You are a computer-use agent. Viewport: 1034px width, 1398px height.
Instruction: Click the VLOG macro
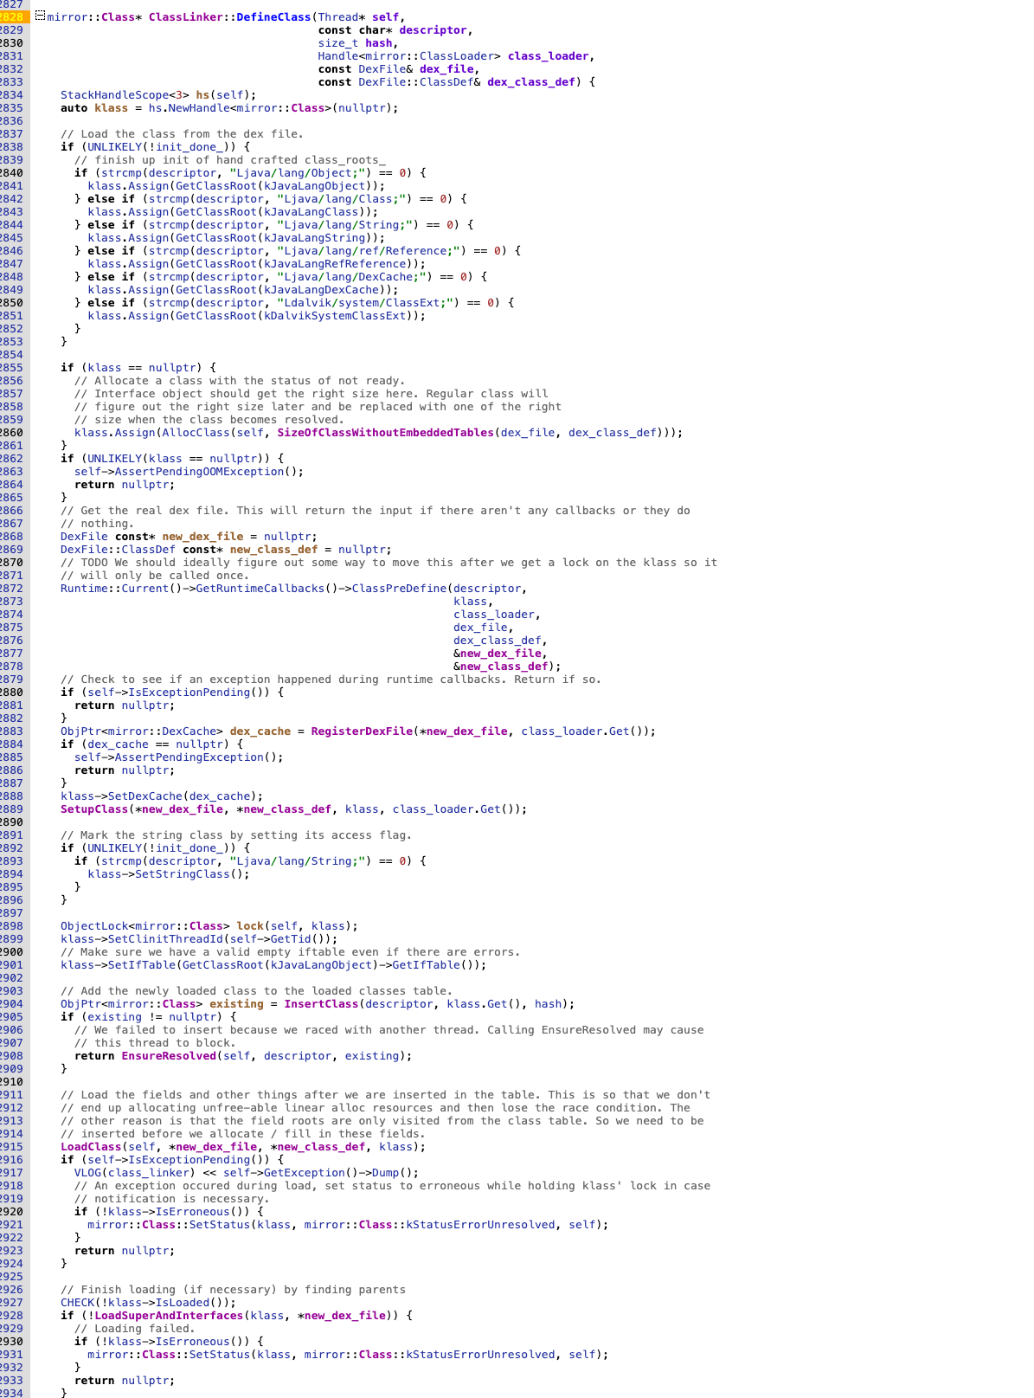pos(87,1172)
